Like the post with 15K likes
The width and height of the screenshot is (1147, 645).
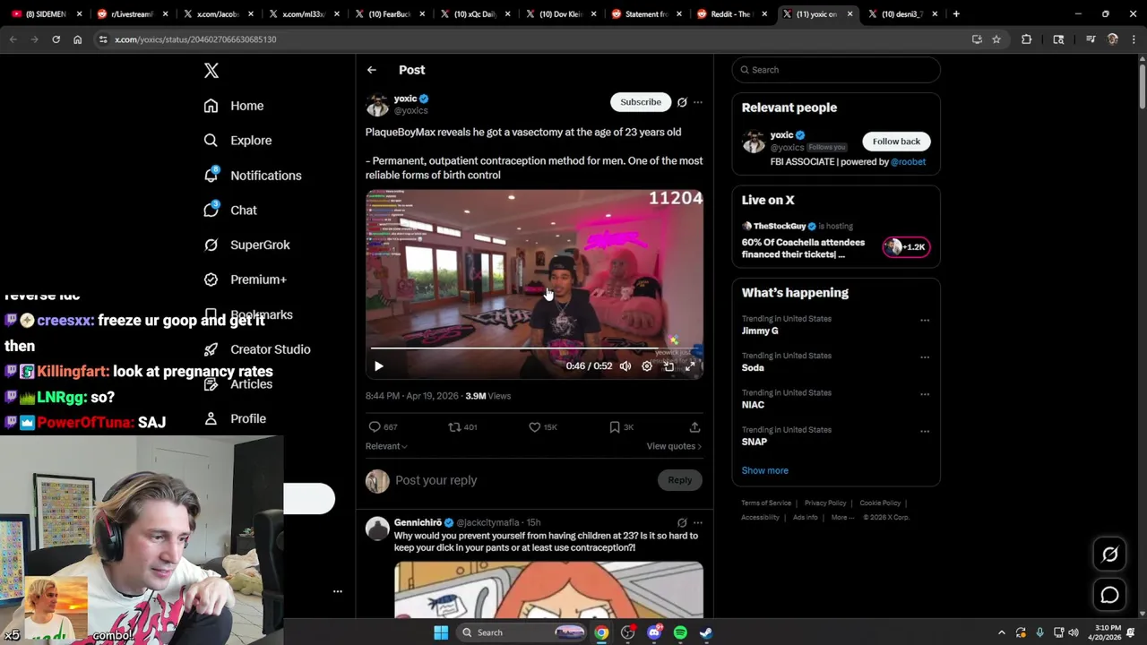[543, 427]
